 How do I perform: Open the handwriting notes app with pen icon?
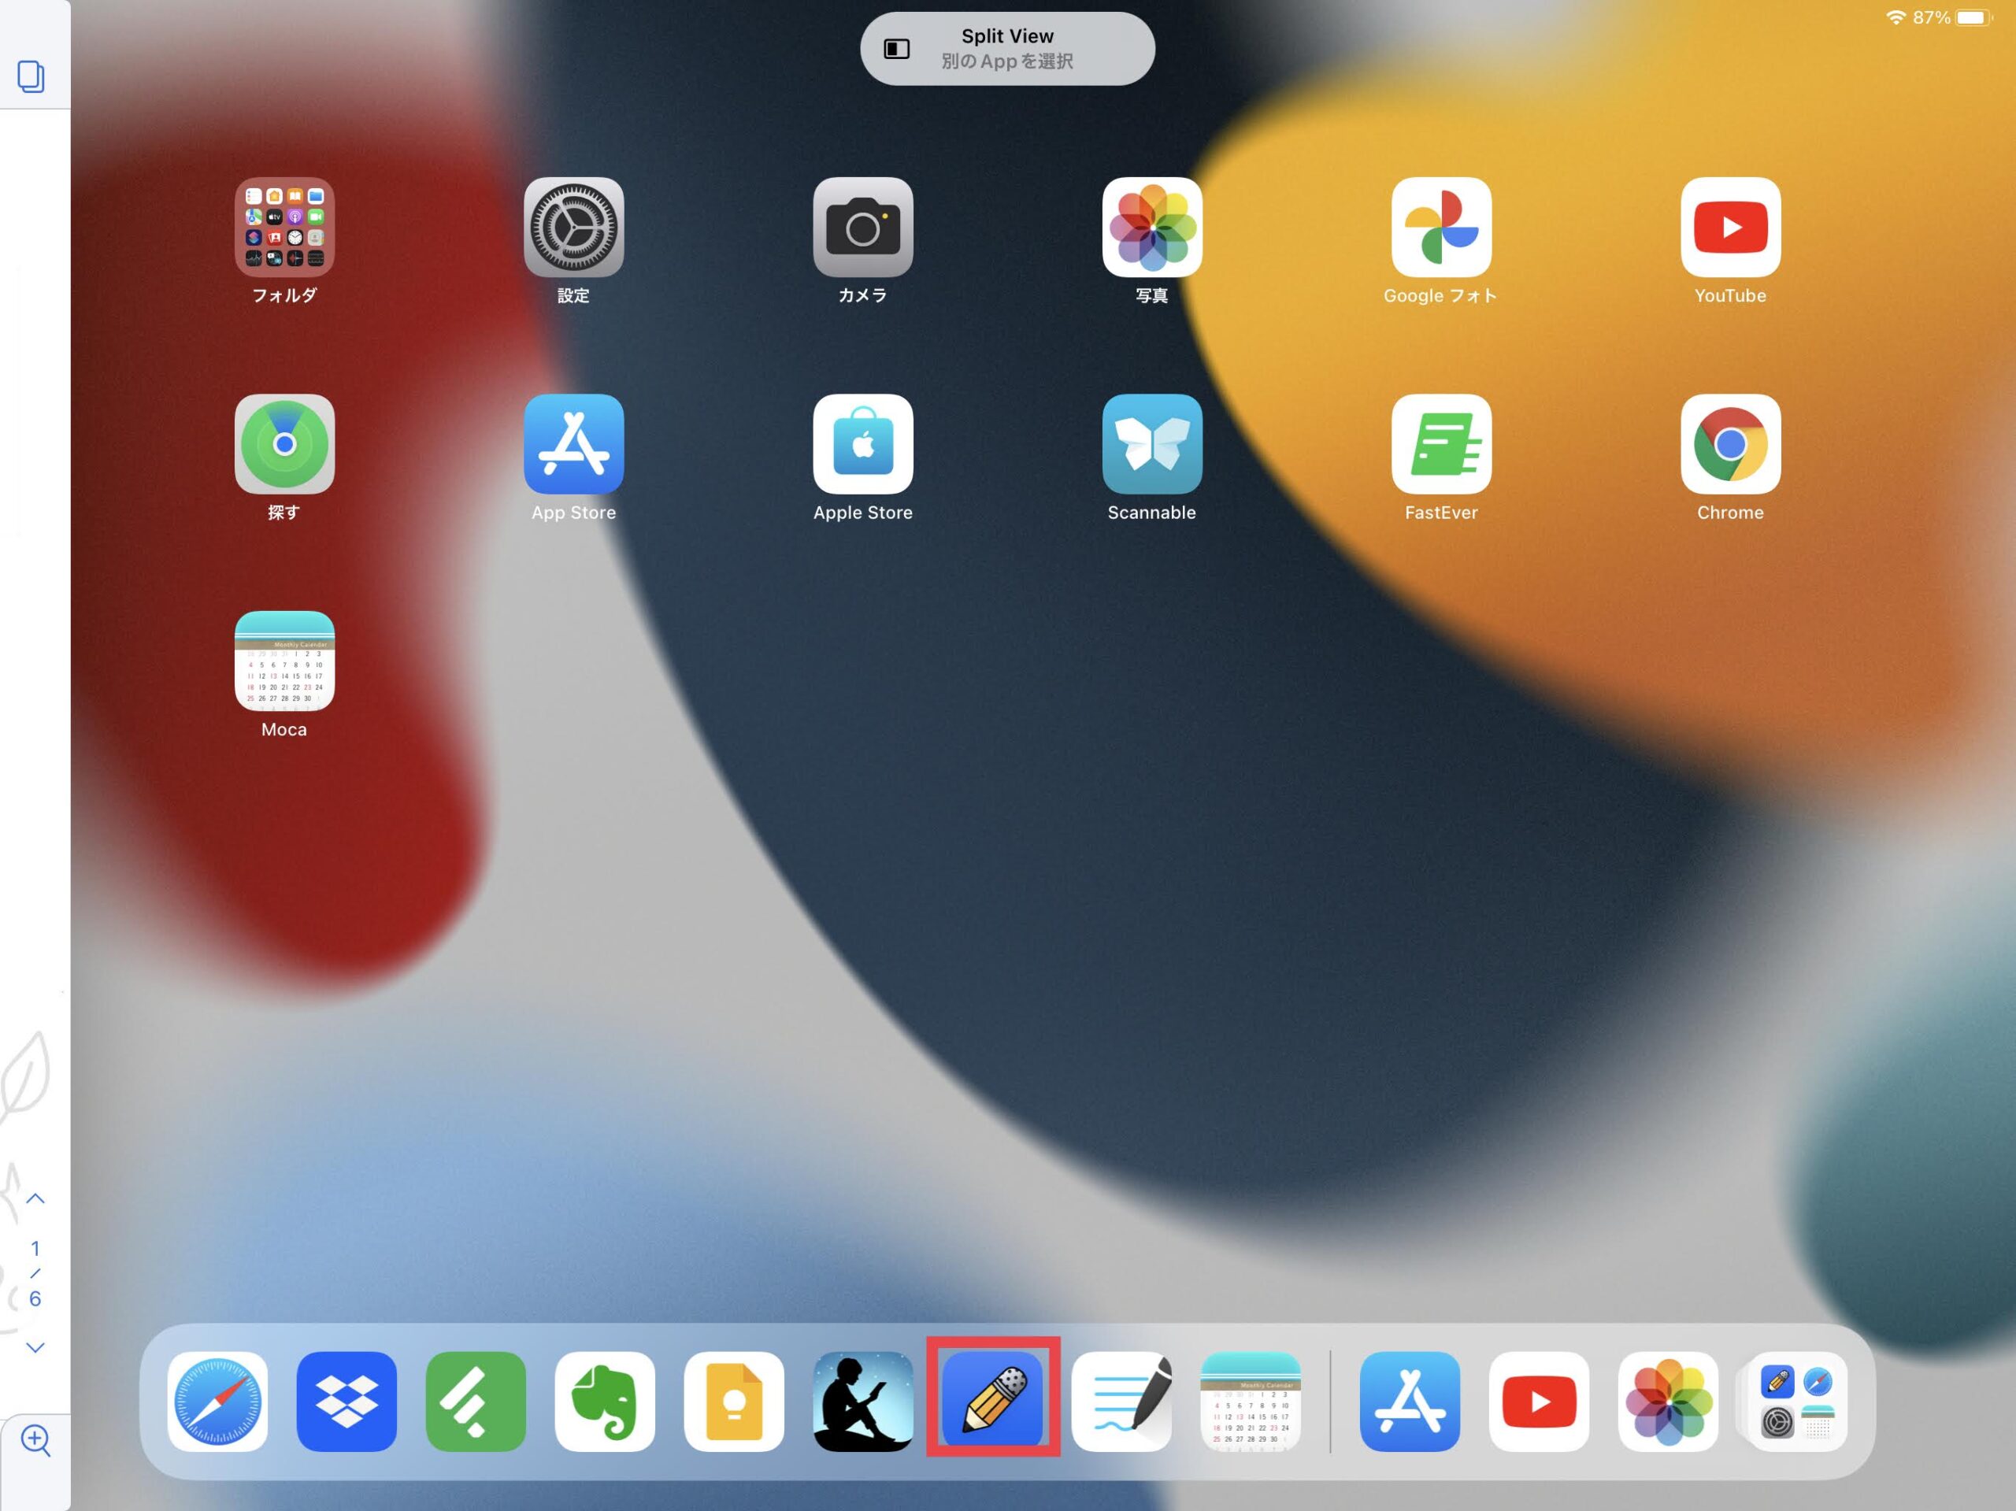pyautogui.click(x=1122, y=1401)
